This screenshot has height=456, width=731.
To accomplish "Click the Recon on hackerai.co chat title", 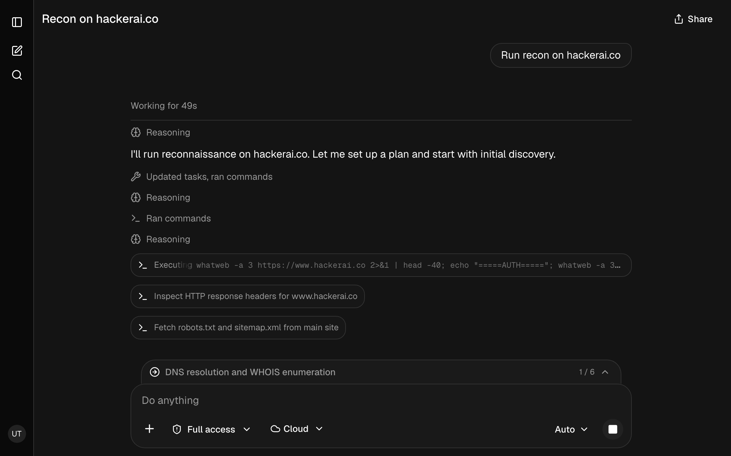I will pos(100,19).
